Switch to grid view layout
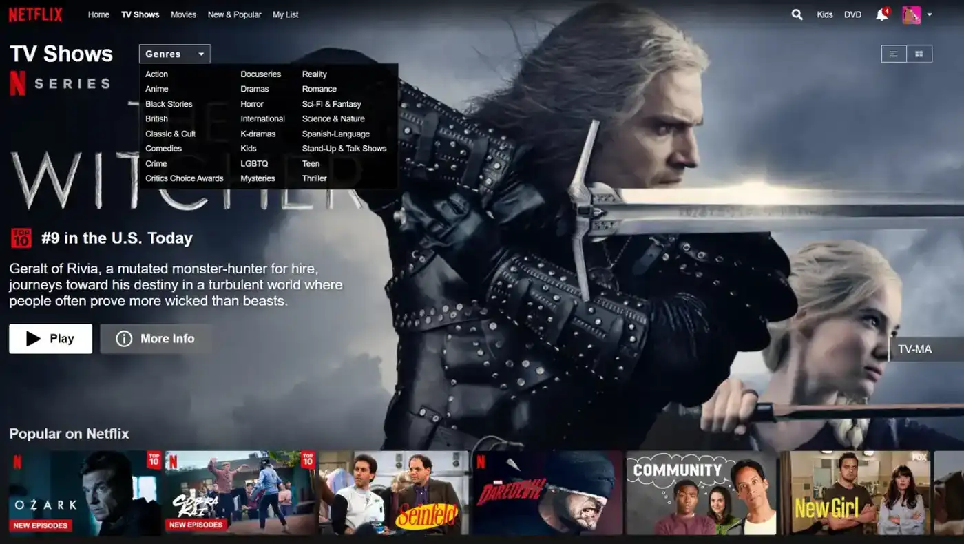The image size is (964, 544). [919, 54]
